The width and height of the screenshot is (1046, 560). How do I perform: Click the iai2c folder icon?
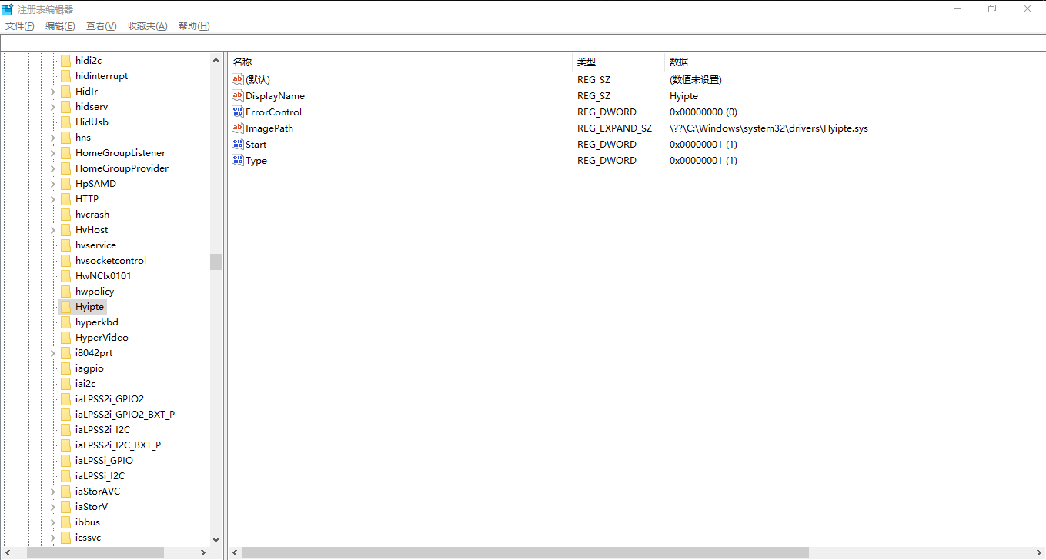click(x=65, y=383)
